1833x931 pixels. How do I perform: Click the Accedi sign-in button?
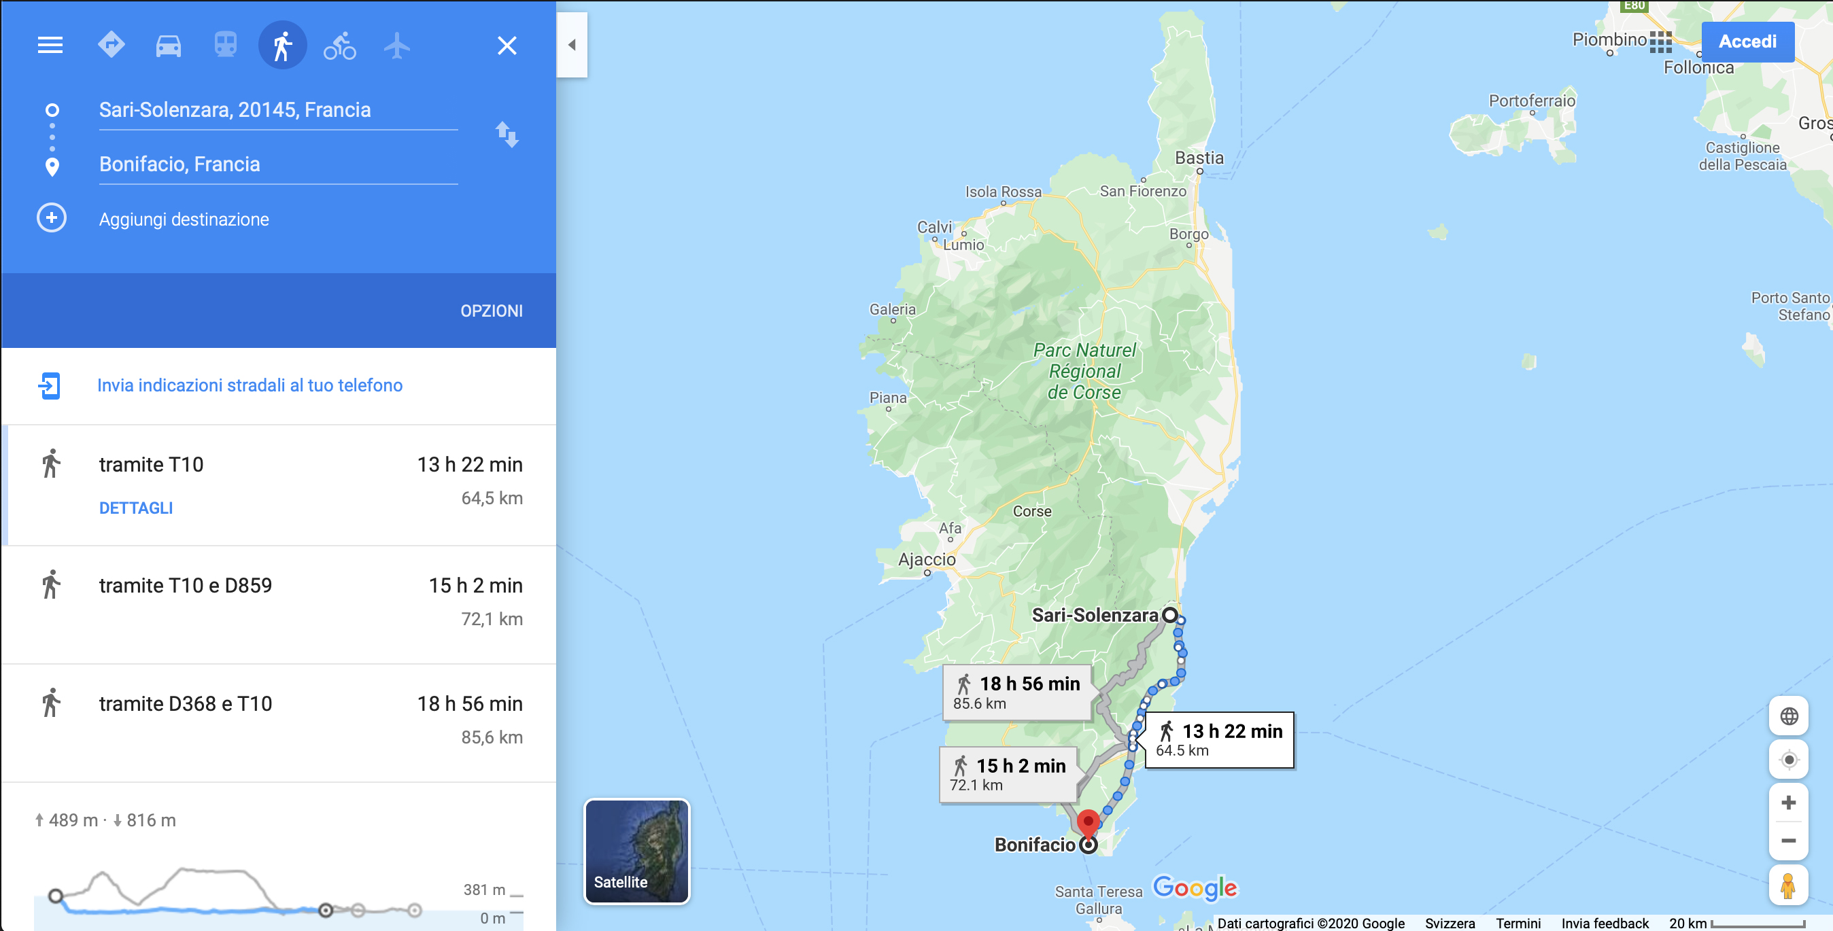(1747, 41)
